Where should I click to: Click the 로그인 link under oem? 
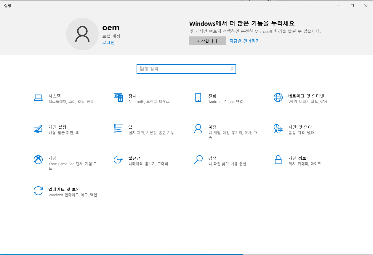tap(108, 42)
